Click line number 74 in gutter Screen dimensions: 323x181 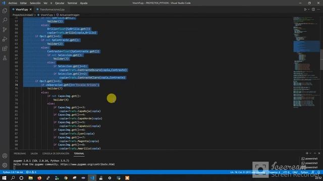[x=16, y=85]
